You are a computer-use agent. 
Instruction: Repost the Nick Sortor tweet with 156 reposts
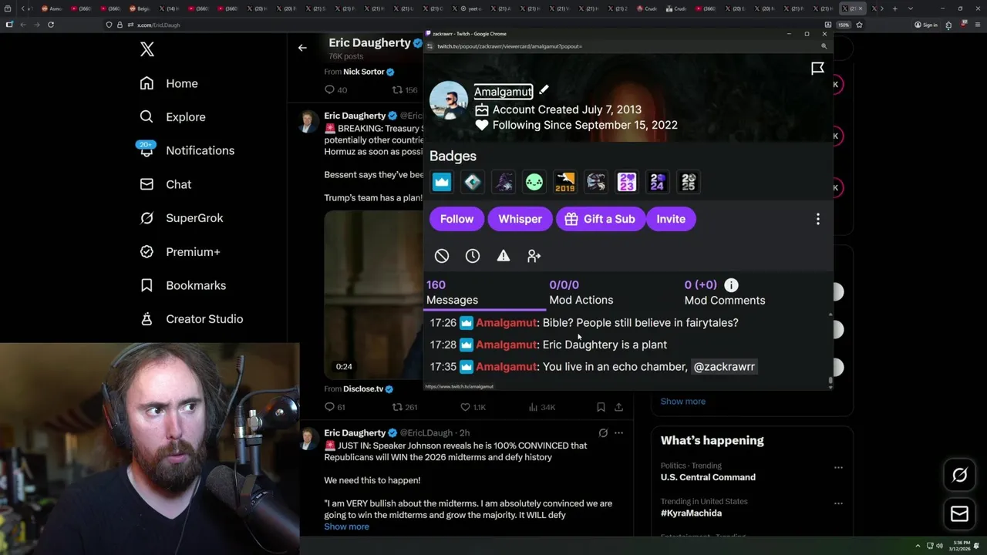tap(398, 90)
